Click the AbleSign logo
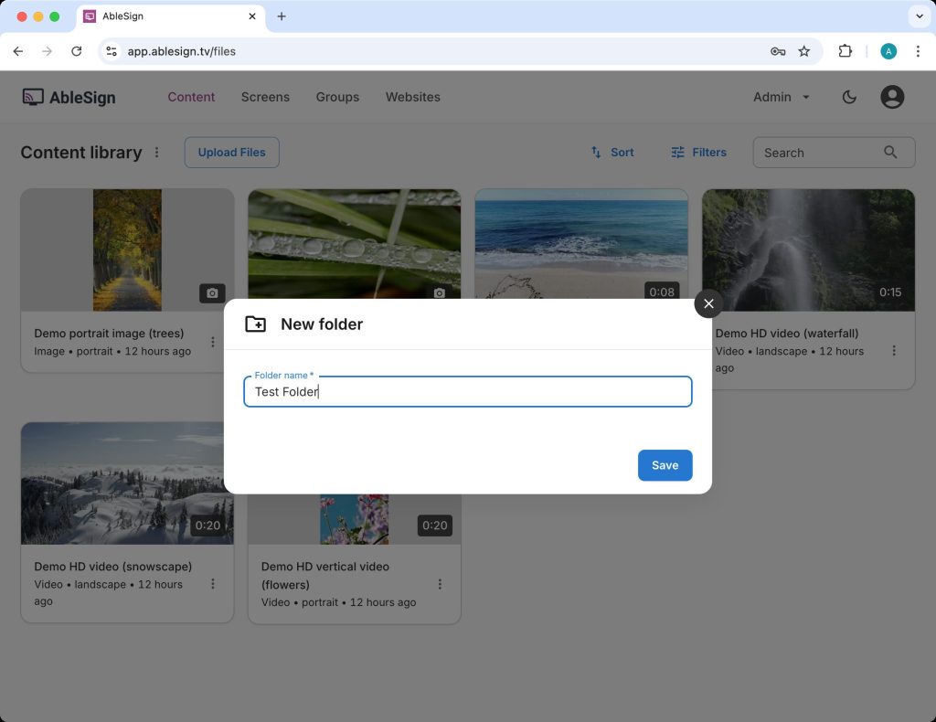 tap(69, 97)
